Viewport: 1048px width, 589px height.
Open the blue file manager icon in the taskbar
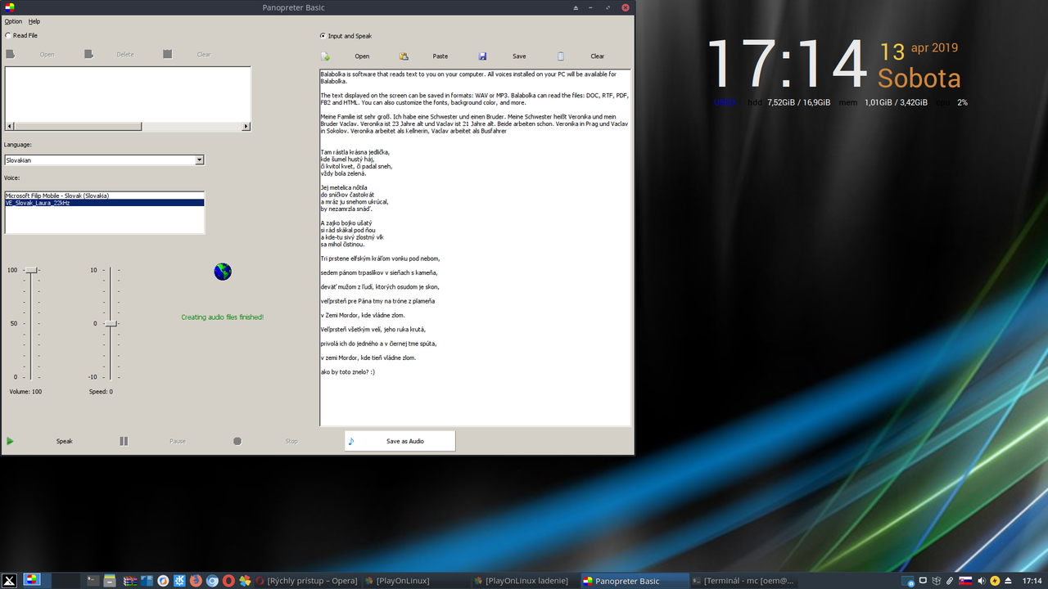click(147, 581)
